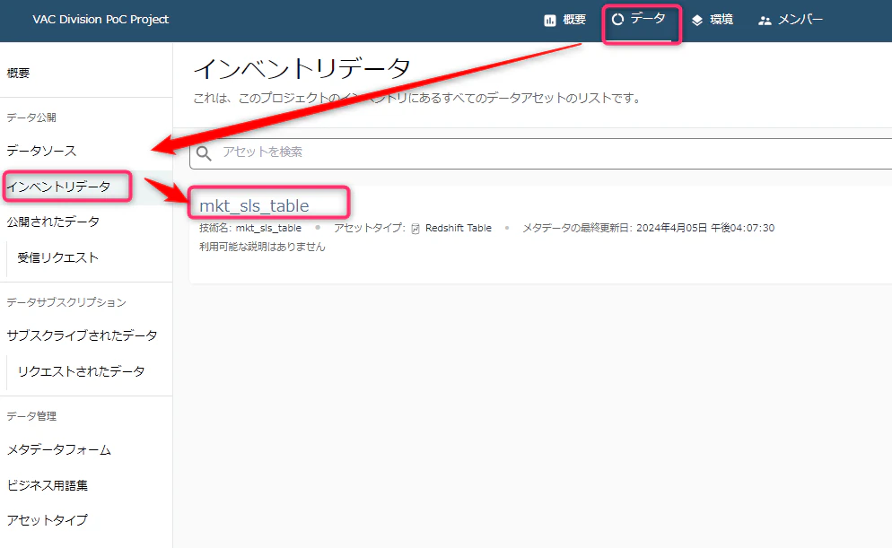Screen dimensions: 892x548
Task: Open リクエストされたデータ in the sidebar
Action: pyautogui.click(x=82, y=371)
